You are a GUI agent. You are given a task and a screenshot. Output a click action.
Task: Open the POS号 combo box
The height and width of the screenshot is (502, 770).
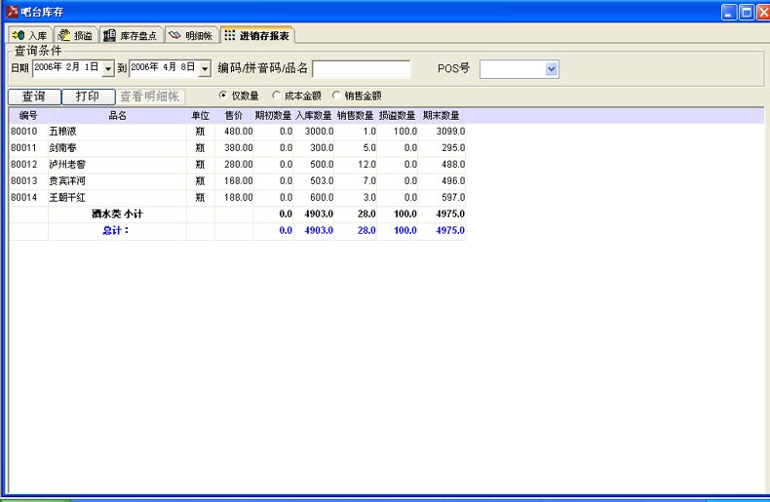552,68
